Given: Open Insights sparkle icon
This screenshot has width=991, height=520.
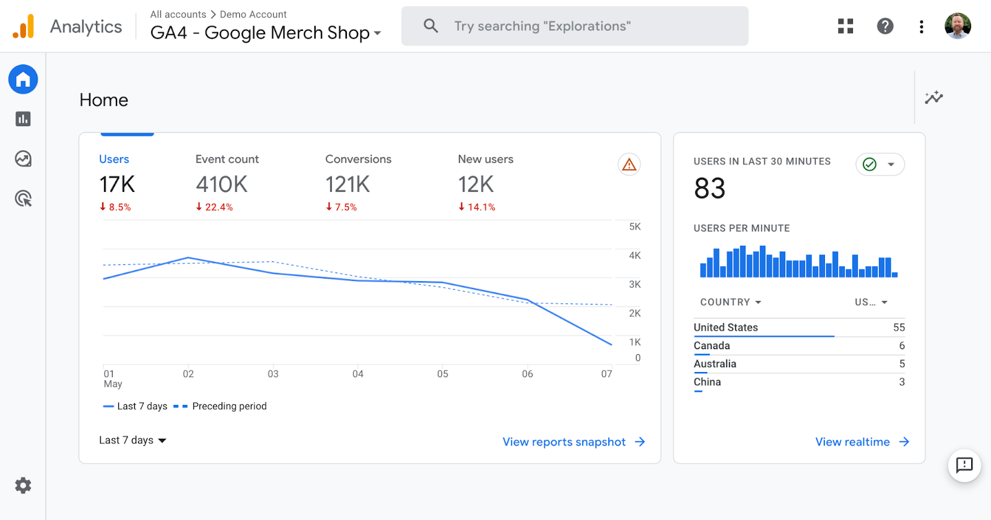Looking at the screenshot, I should click(933, 97).
